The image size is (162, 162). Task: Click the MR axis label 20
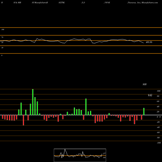coord(158,112)
